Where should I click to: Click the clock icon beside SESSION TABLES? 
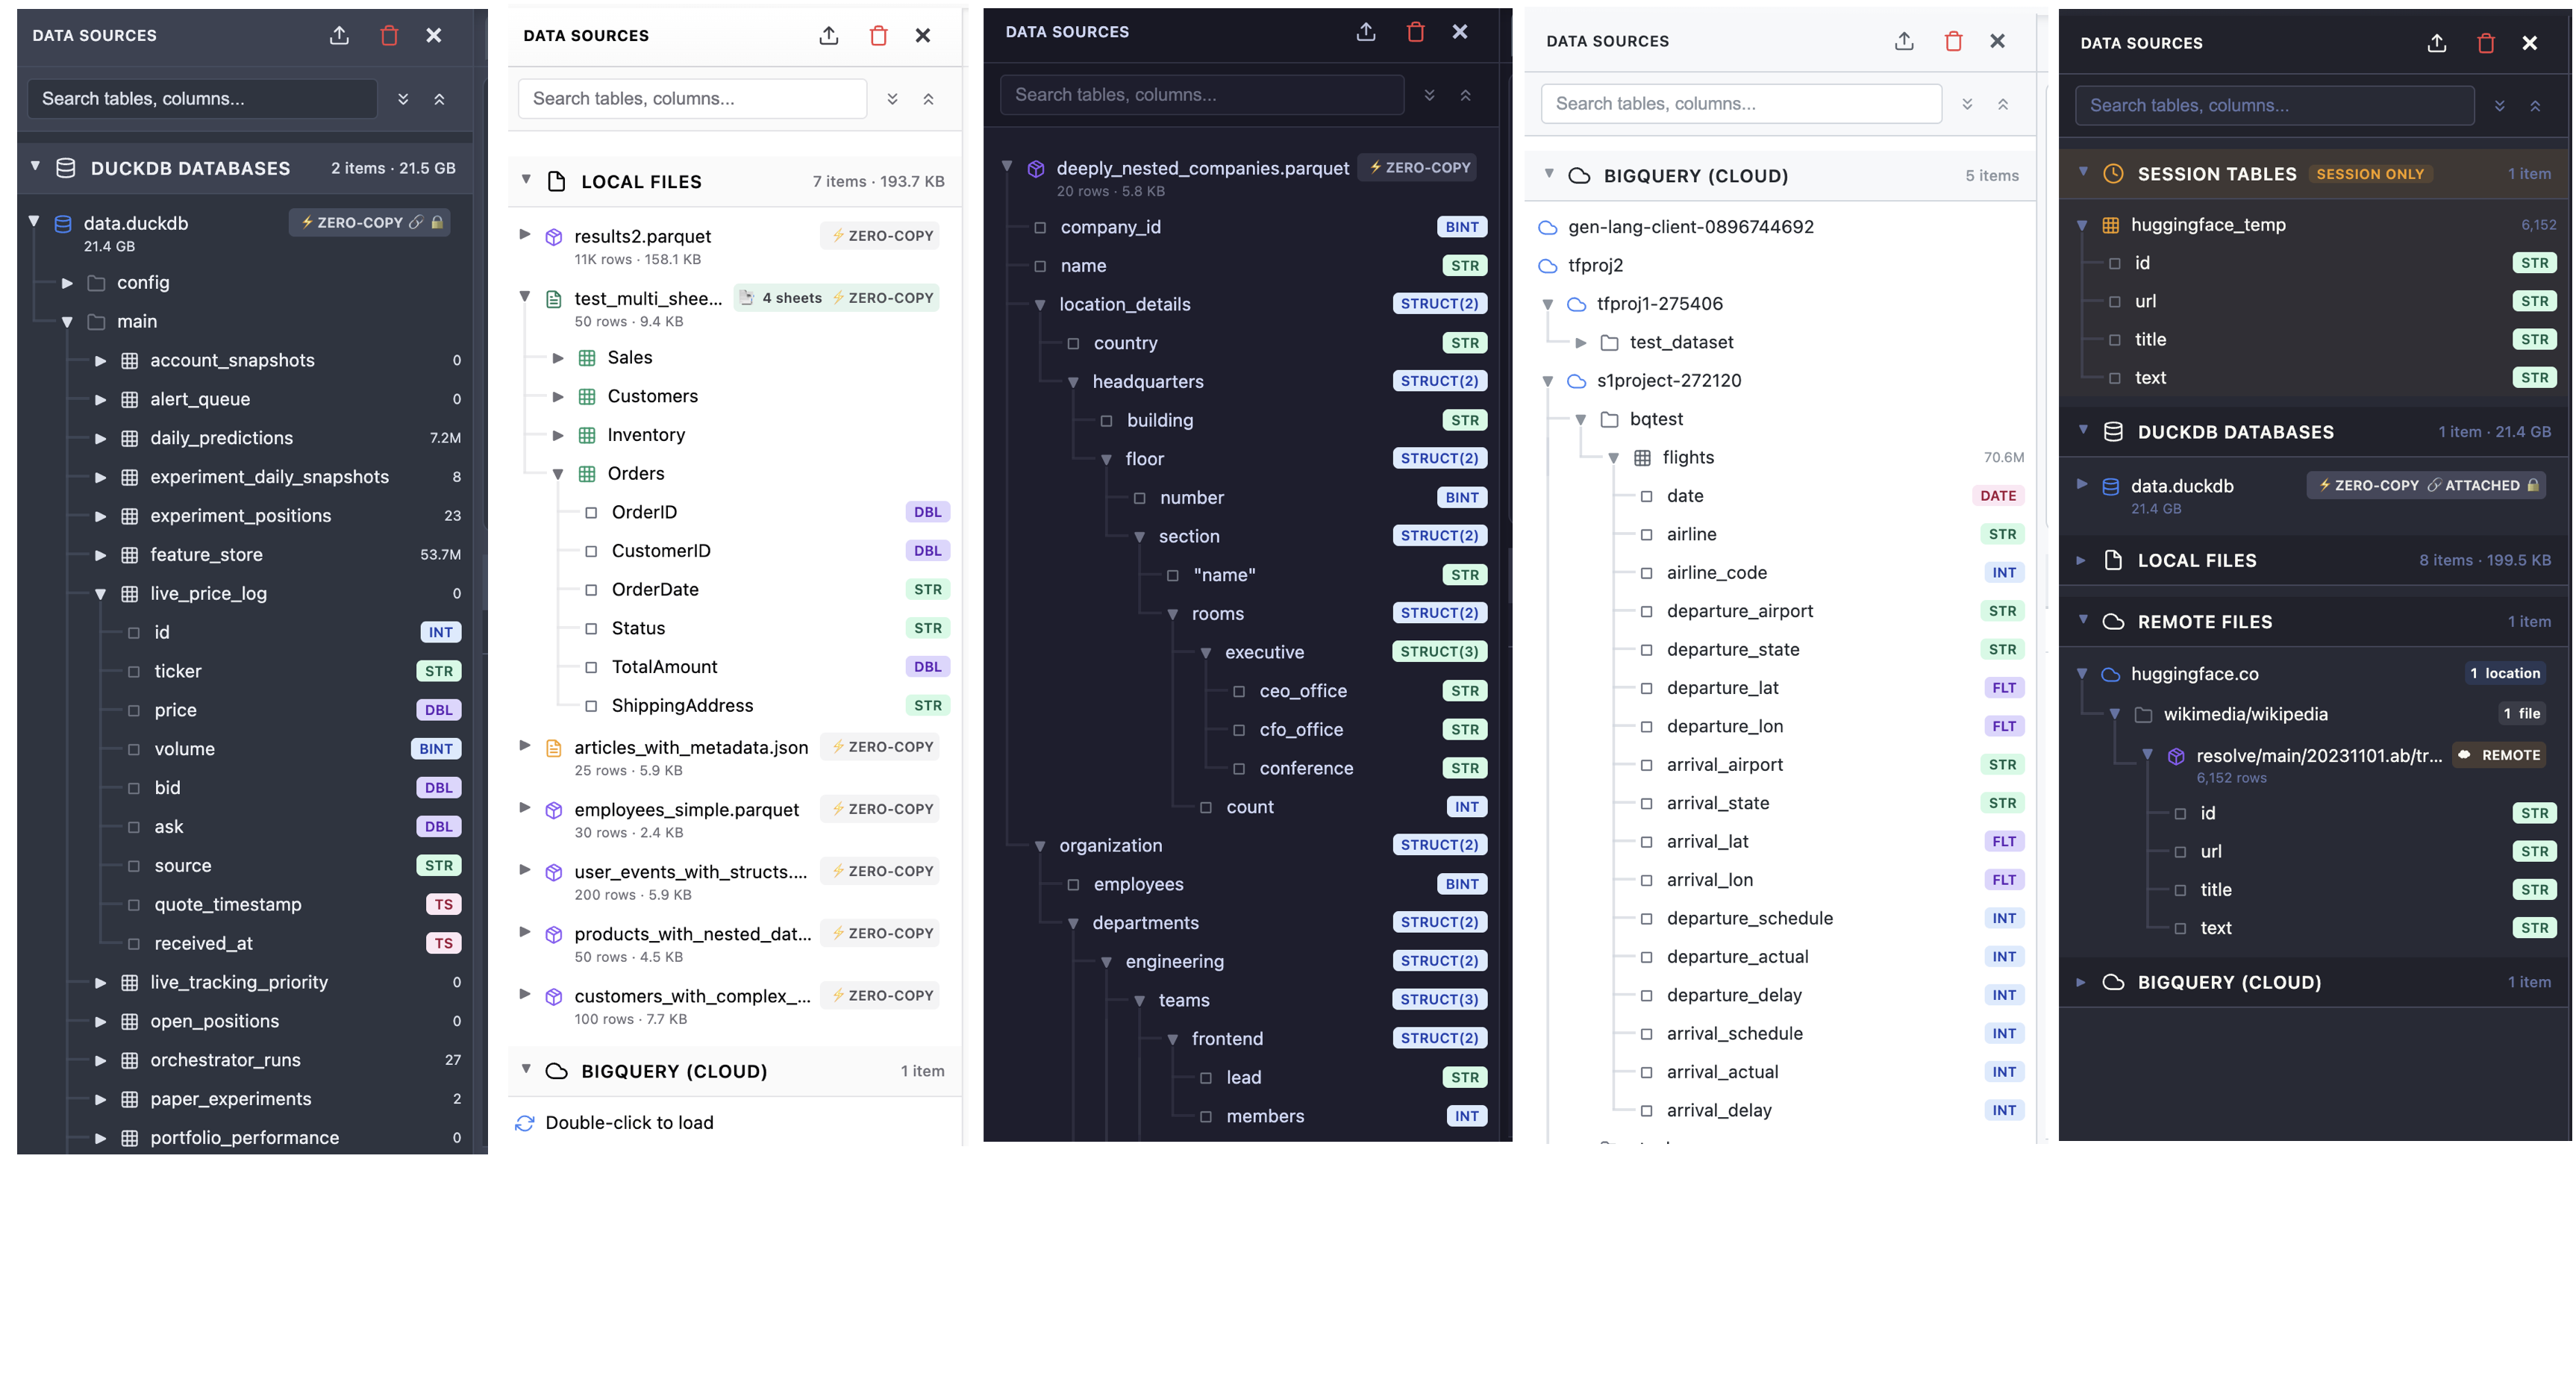click(2113, 173)
